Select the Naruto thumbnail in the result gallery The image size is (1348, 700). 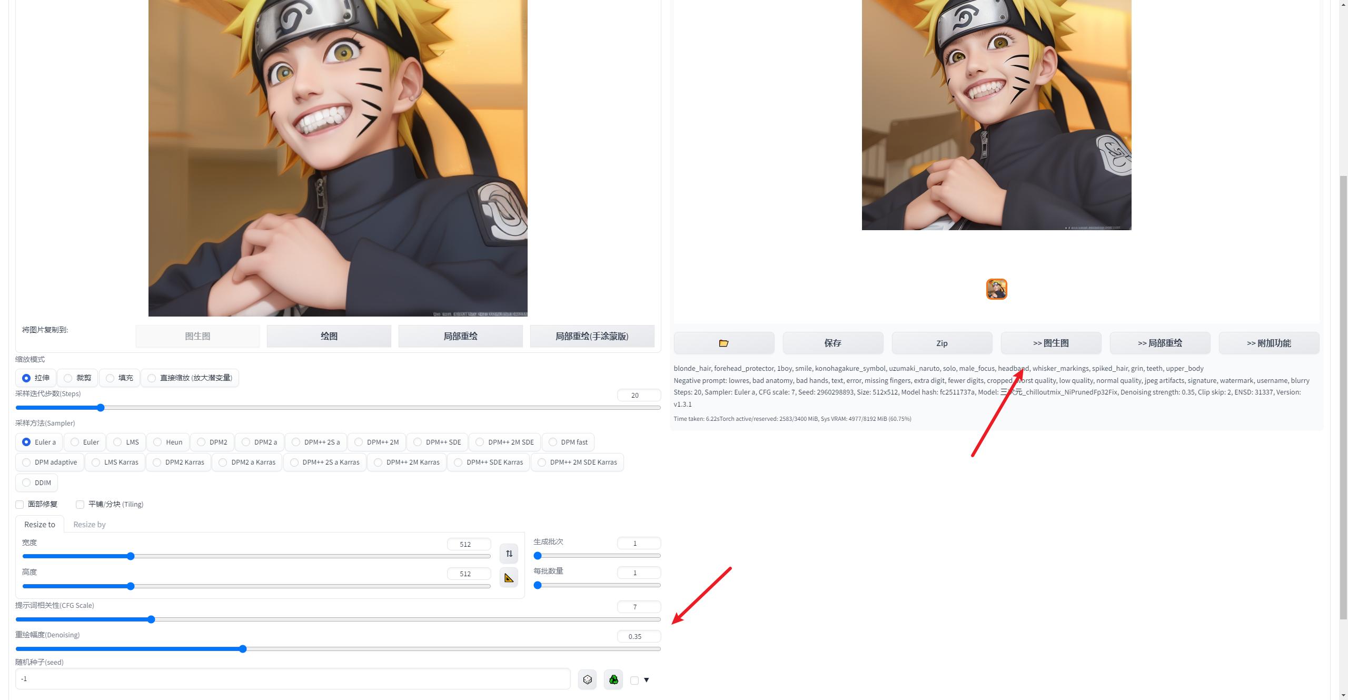[x=996, y=289]
